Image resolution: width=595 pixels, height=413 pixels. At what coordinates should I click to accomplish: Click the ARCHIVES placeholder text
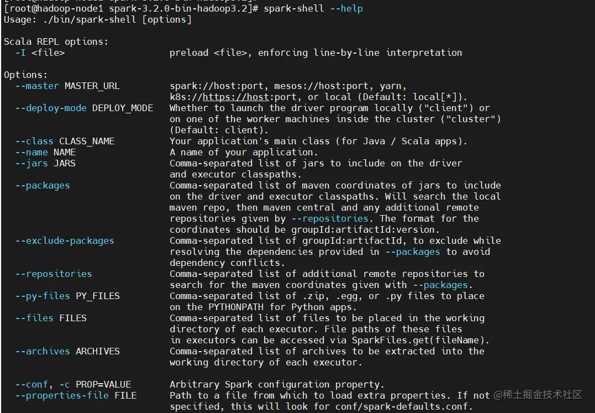[98, 351]
